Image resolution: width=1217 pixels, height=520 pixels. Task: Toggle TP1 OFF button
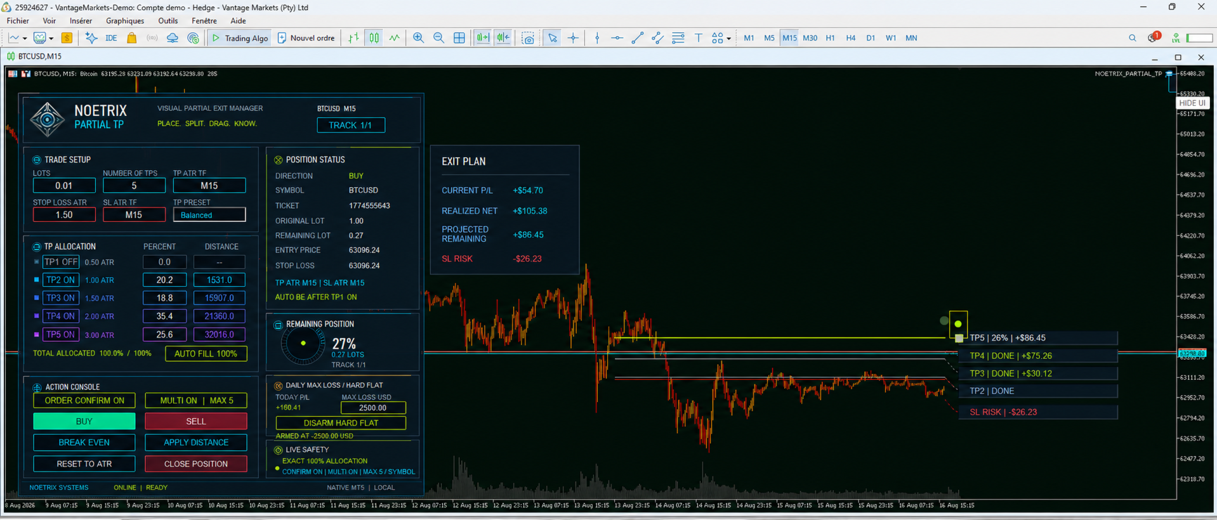coord(61,262)
